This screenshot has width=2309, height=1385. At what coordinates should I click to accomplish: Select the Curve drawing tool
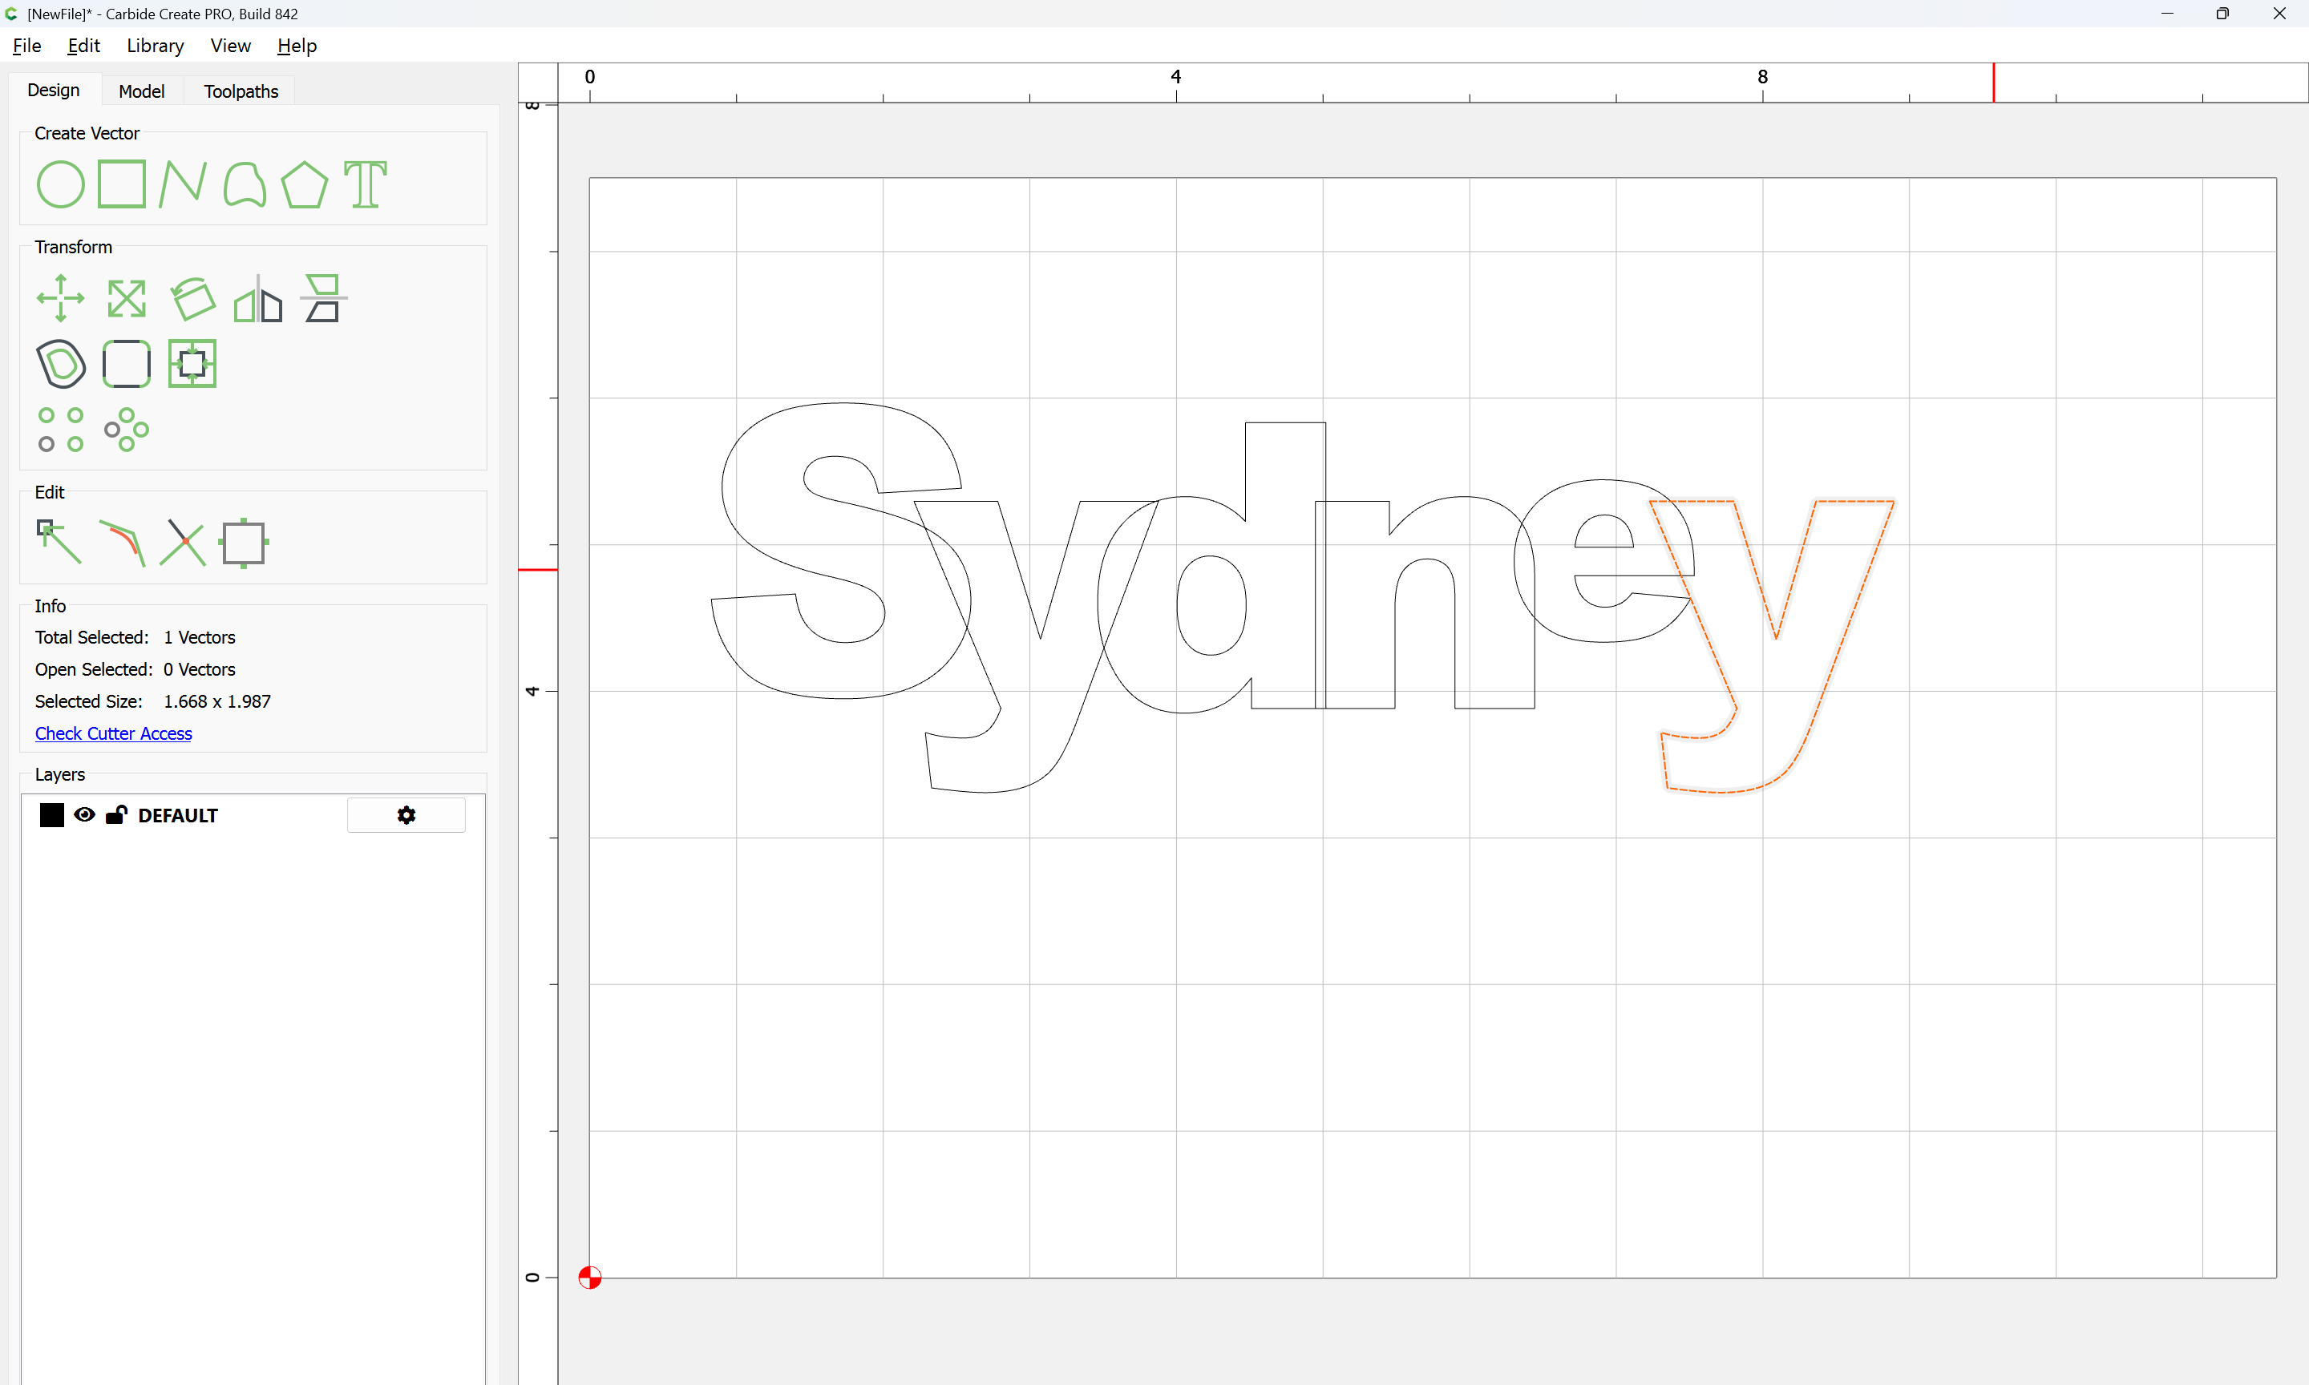pyautogui.click(x=245, y=184)
